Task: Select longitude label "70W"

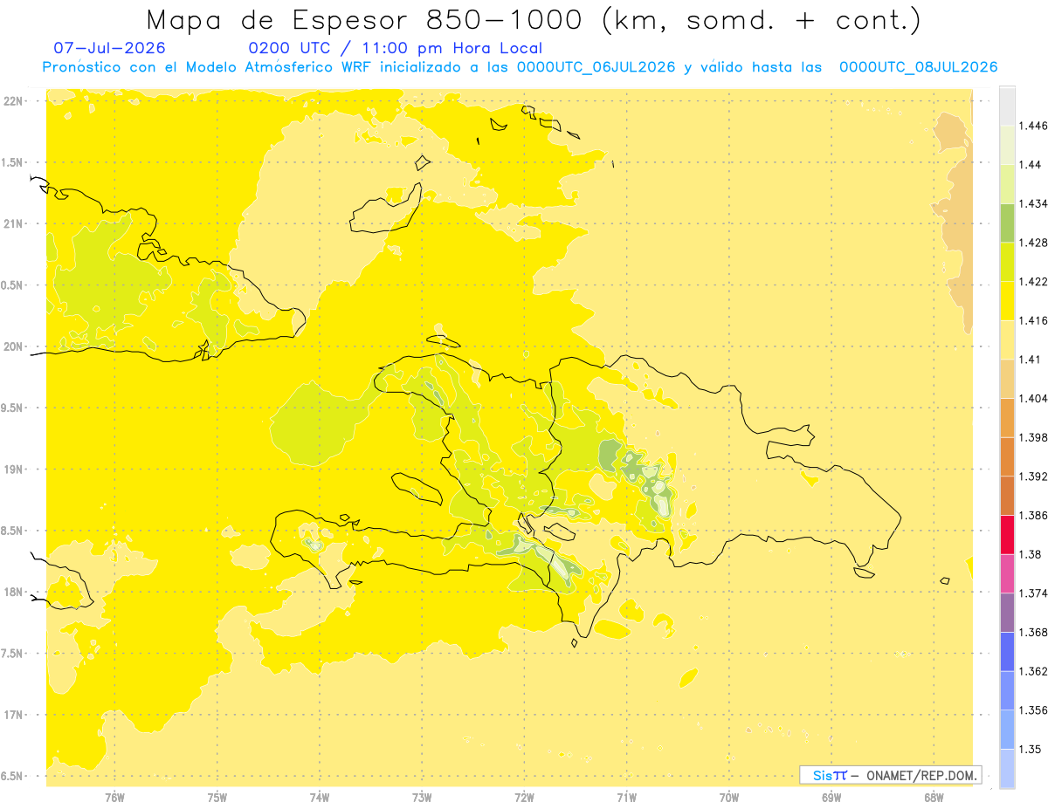Action: coord(728,797)
